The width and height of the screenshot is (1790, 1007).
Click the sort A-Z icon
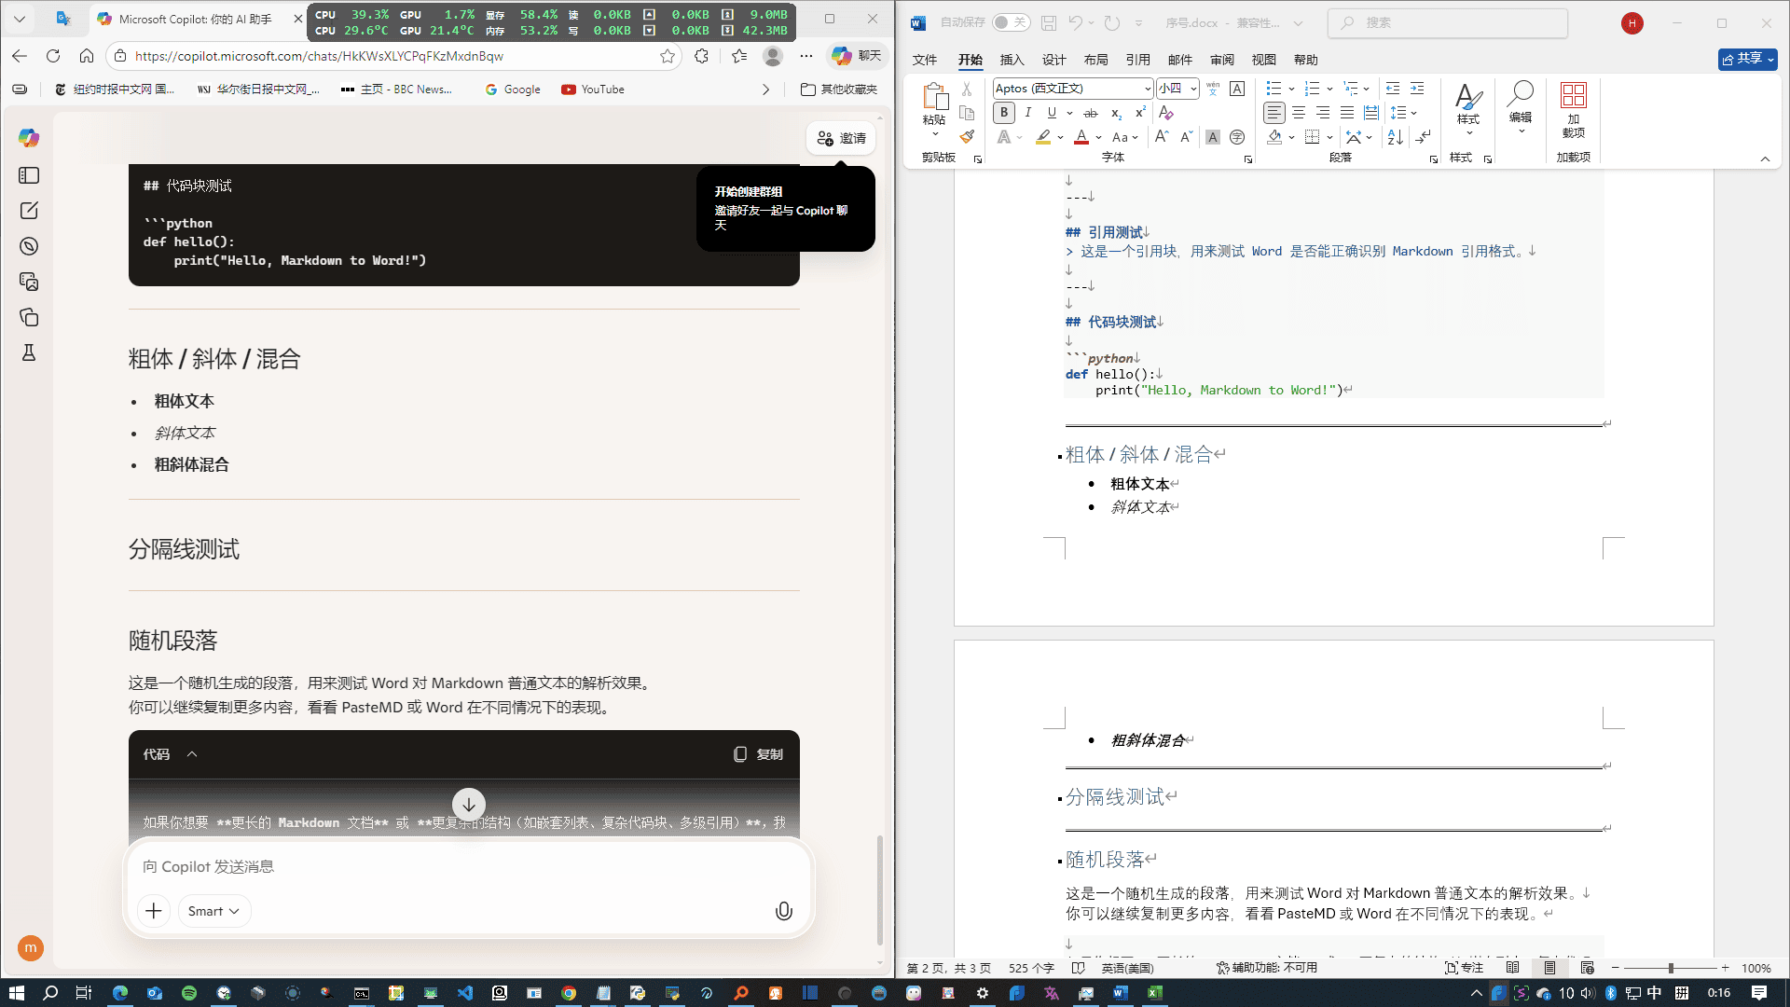1395,137
